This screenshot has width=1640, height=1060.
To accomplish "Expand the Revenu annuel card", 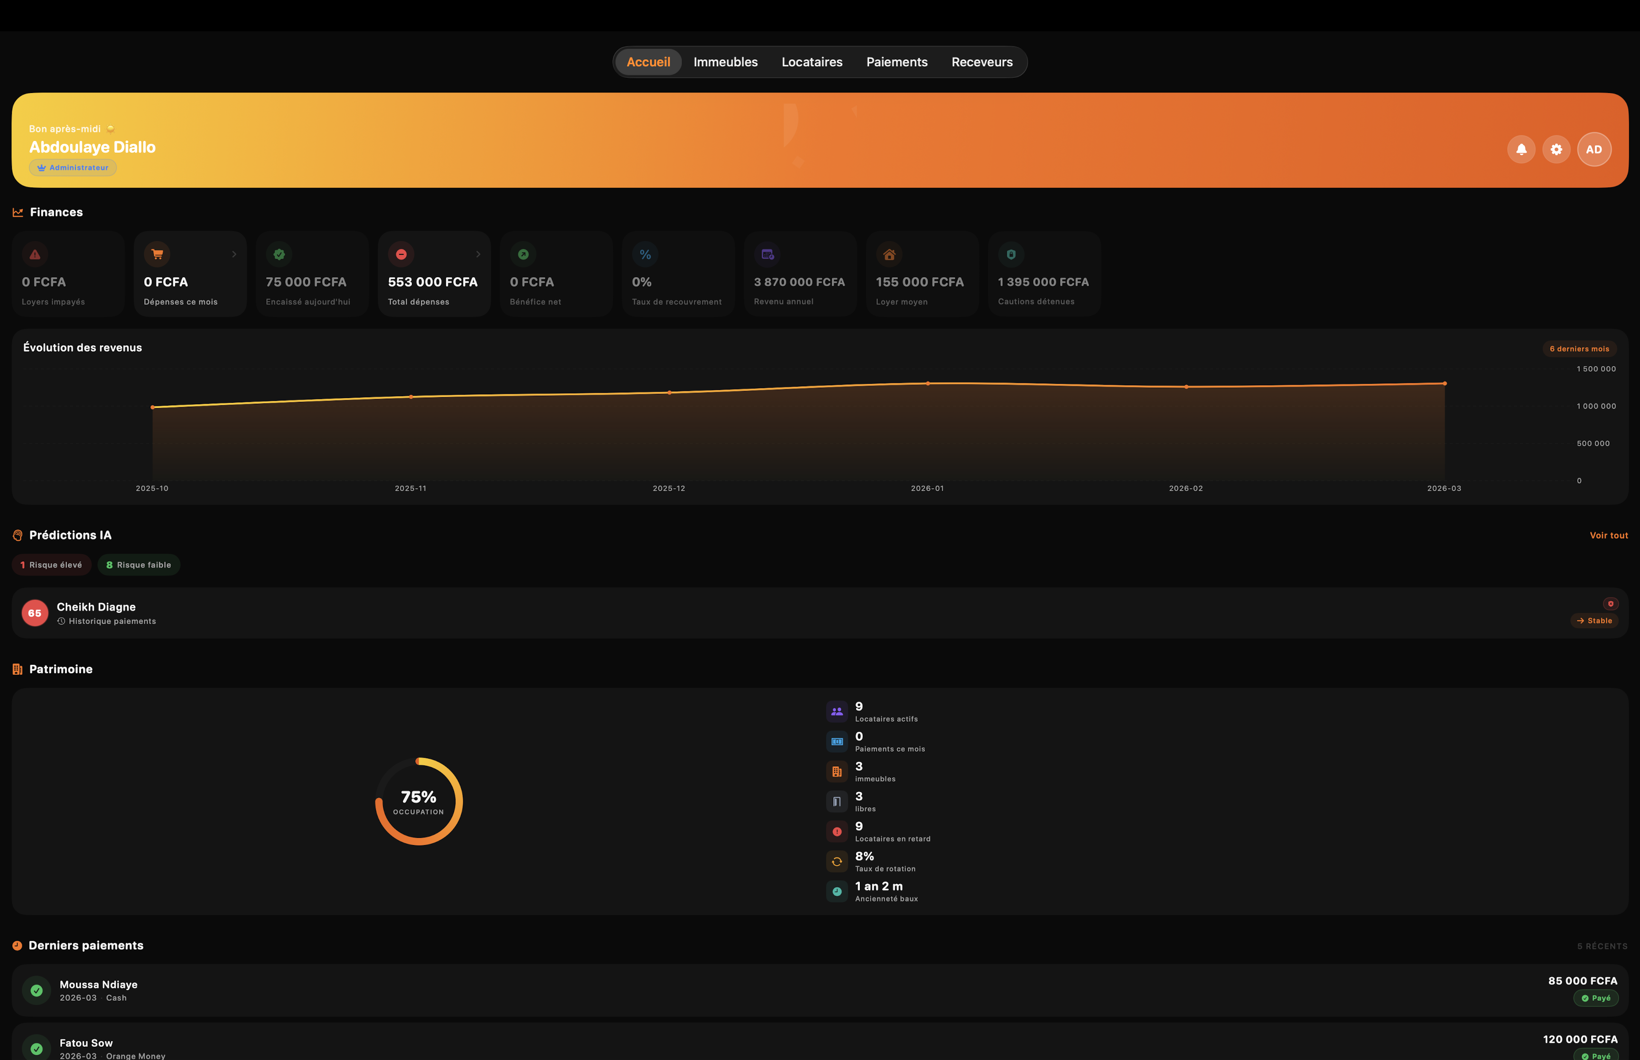I will pos(800,273).
